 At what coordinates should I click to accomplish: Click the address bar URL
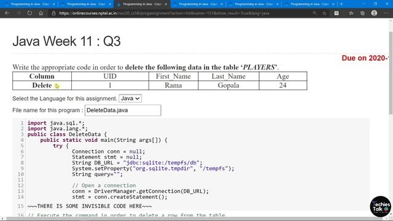[164, 13]
